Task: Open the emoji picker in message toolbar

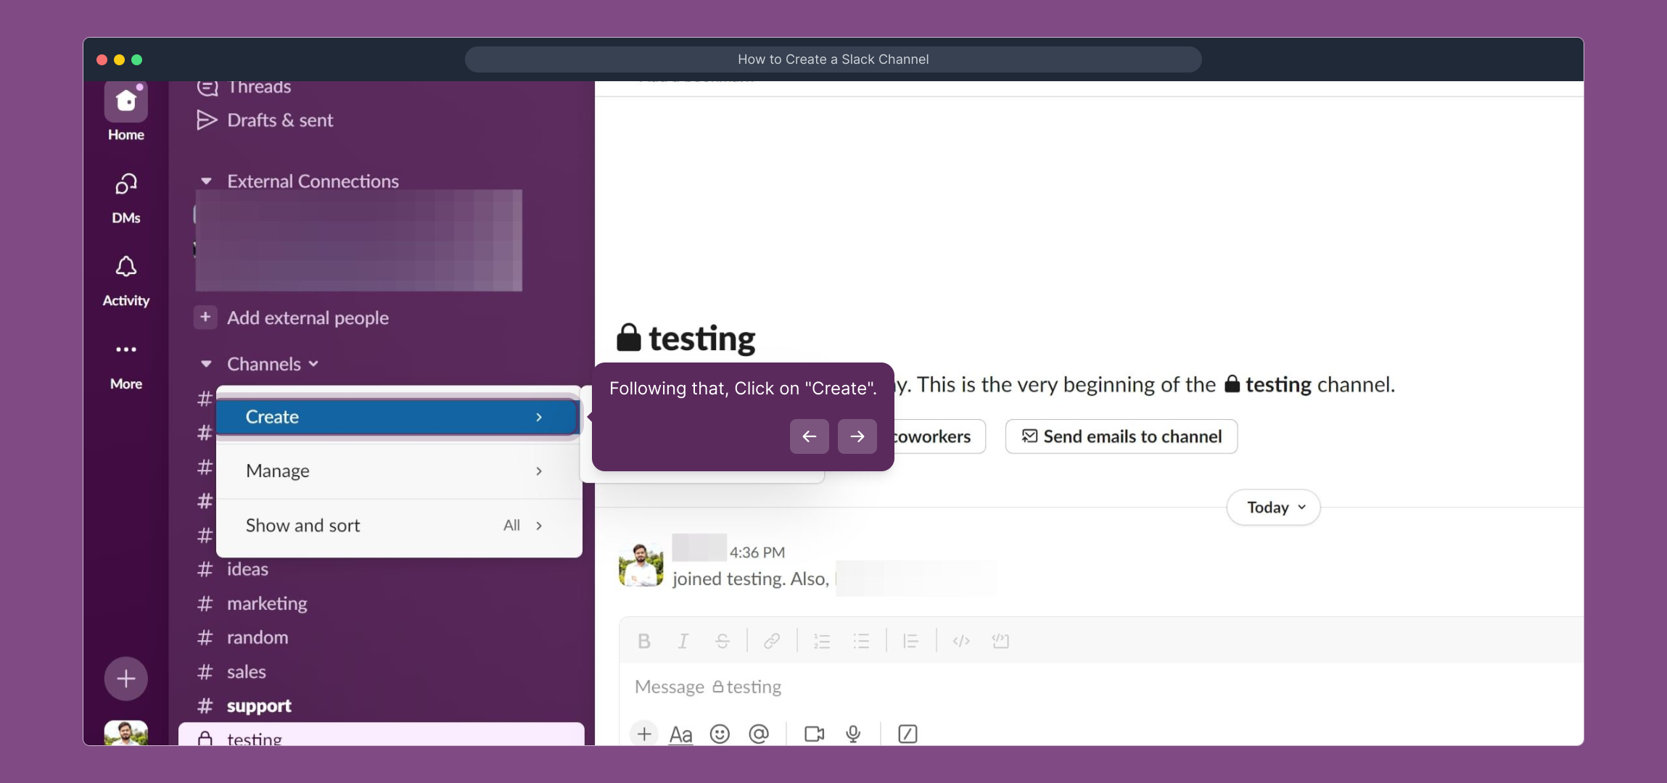Action: [x=720, y=734]
